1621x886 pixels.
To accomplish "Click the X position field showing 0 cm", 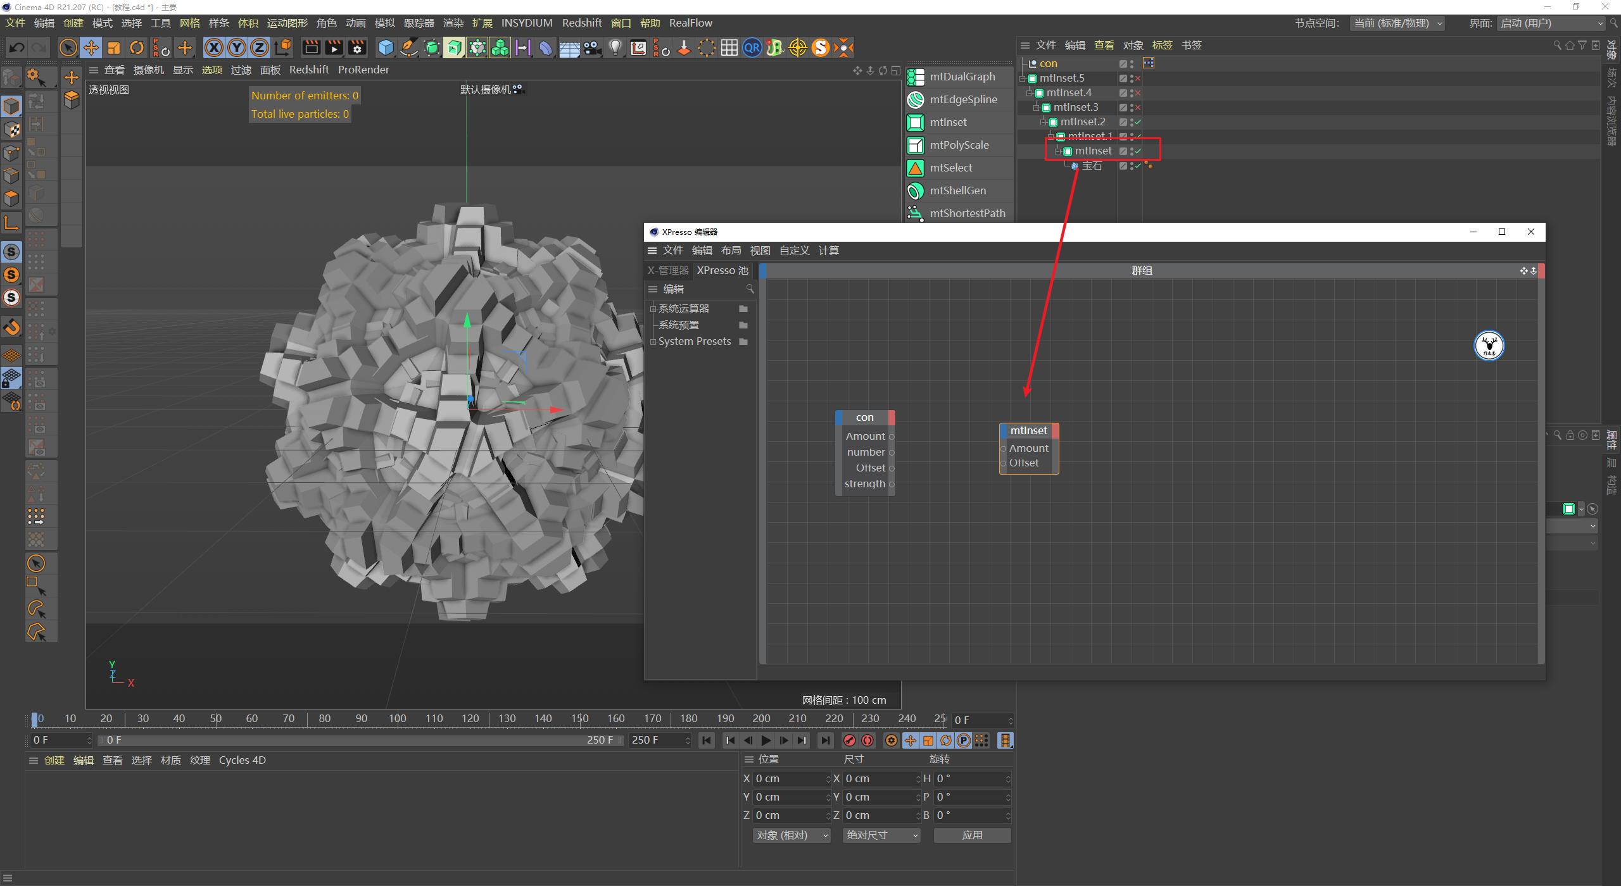I will tap(788, 778).
